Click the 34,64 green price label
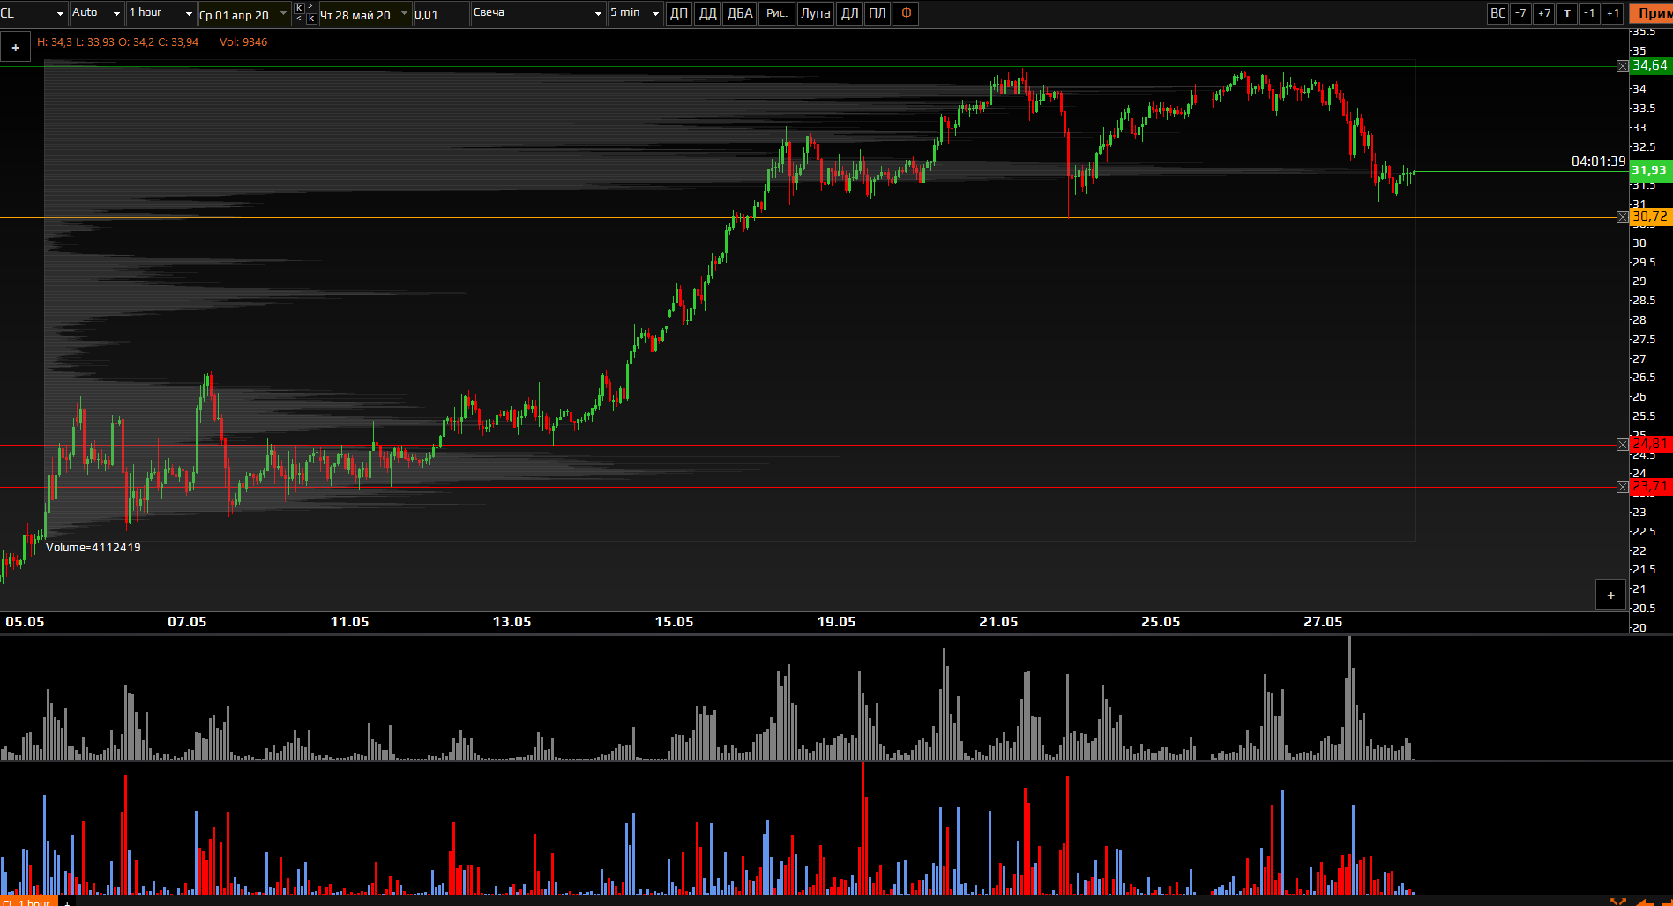Screen dimensions: 1673x906 tap(1649, 66)
